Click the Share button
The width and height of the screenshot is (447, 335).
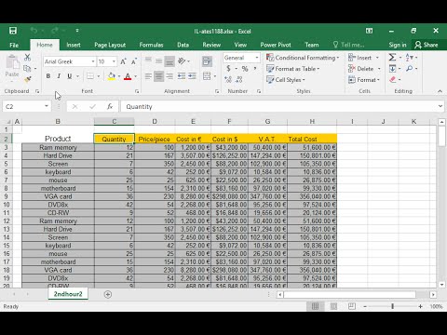click(427, 45)
